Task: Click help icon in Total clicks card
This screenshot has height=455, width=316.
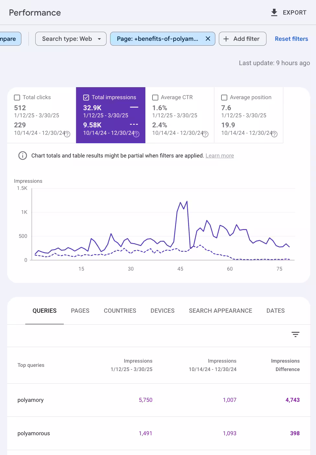Action: [67, 134]
